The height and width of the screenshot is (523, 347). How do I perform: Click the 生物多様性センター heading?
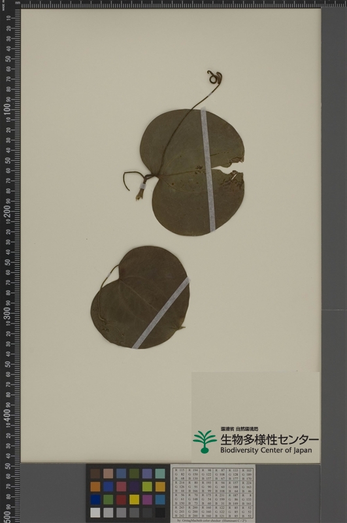(269, 439)
